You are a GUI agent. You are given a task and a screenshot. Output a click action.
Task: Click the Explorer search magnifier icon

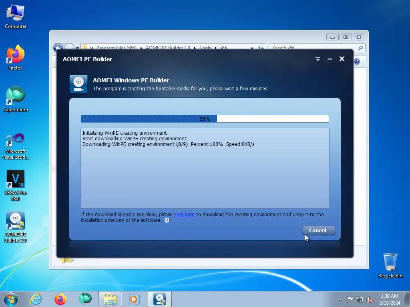pyautogui.click(x=360, y=48)
